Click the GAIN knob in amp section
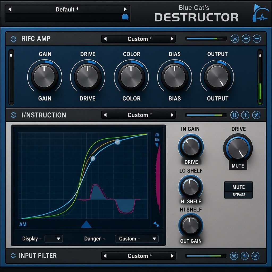Viewport: 272px width, 272px height. click(x=44, y=76)
